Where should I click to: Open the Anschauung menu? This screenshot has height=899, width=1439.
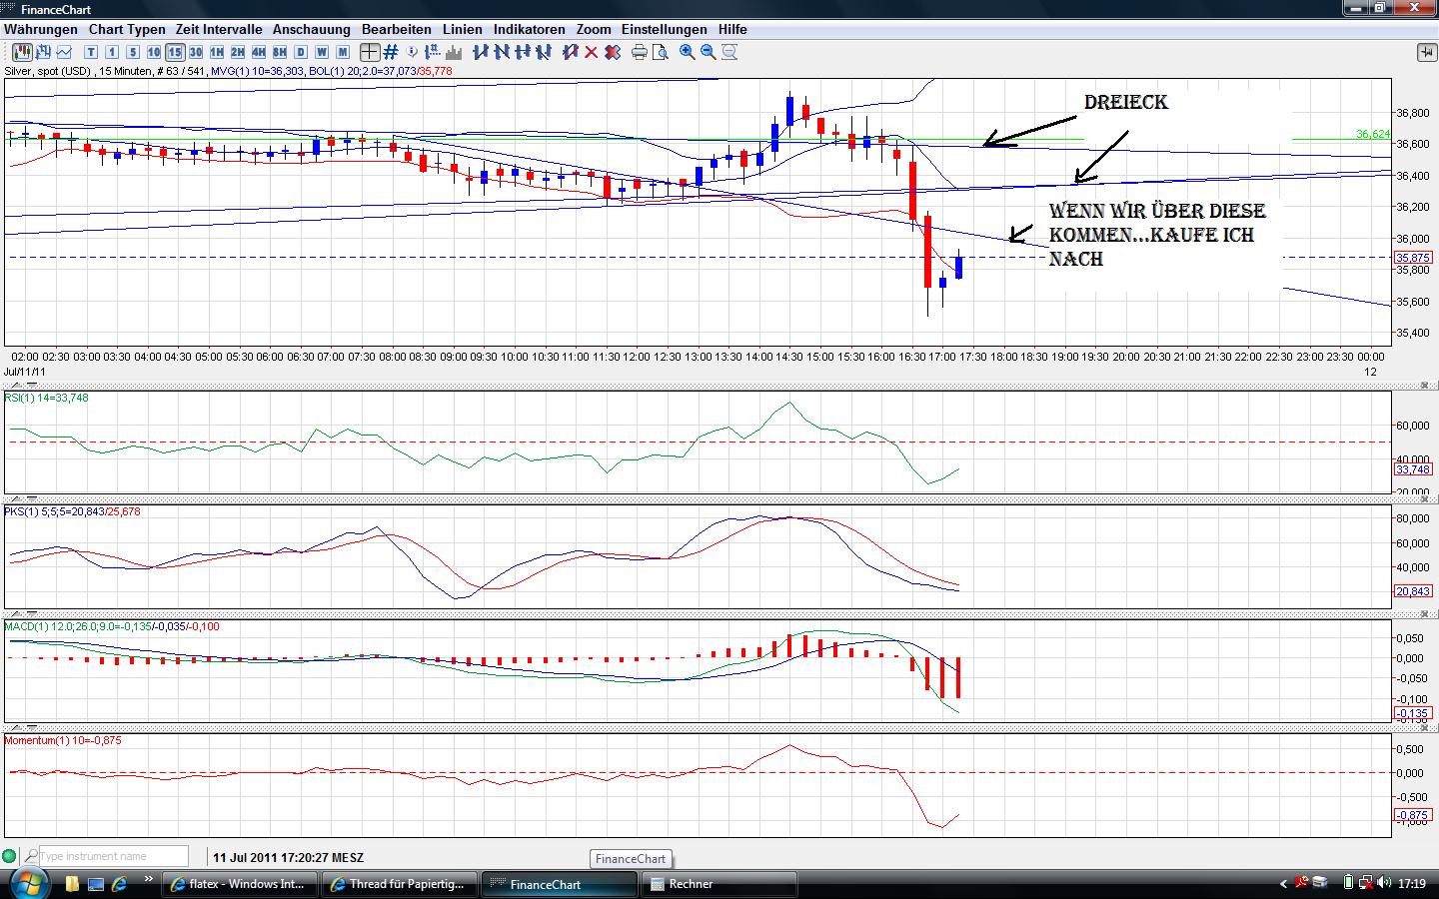pyautogui.click(x=312, y=30)
